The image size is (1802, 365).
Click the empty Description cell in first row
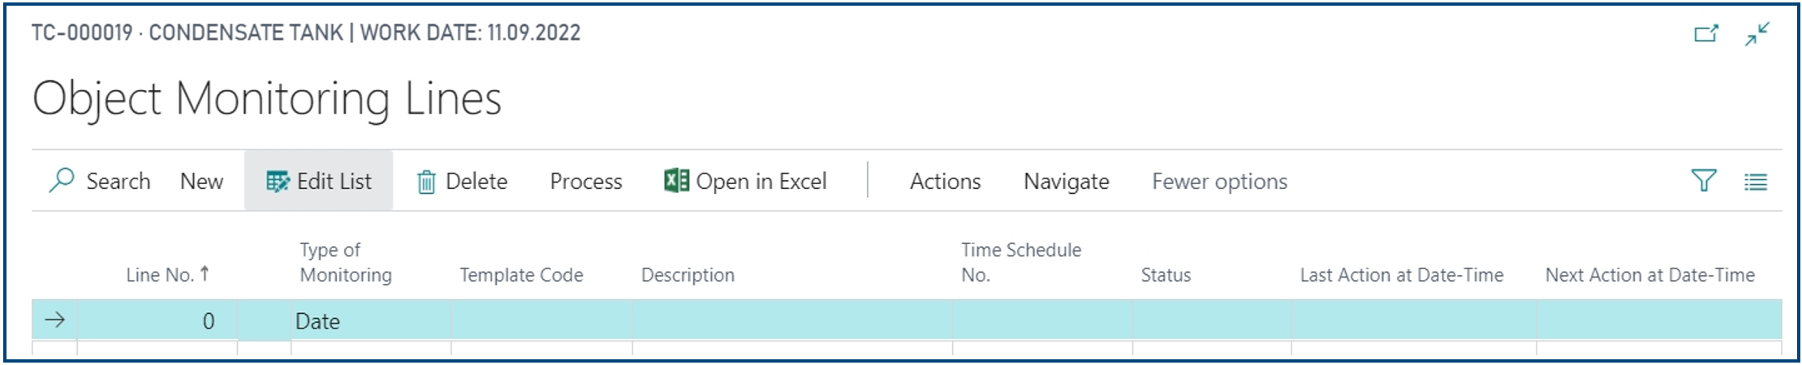pos(791,321)
